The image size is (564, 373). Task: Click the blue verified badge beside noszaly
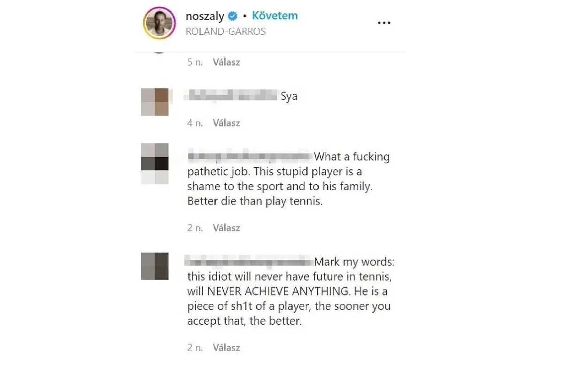(233, 16)
